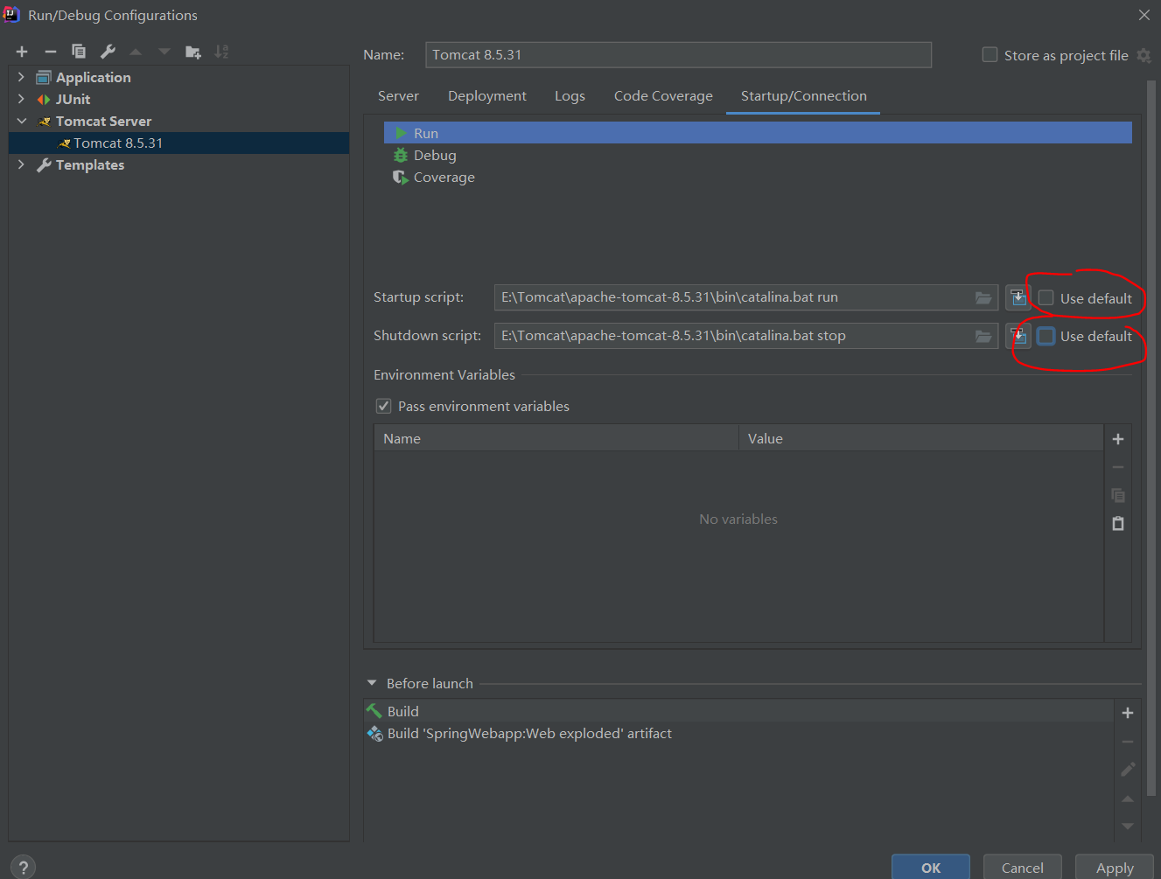The image size is (1161, 879).
Task: Add new configuration with plus icon
Action: [22, 52]
